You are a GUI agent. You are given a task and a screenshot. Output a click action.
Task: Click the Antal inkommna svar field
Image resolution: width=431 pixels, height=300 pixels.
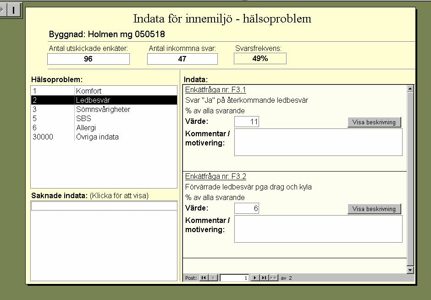[x=182, y=59]
